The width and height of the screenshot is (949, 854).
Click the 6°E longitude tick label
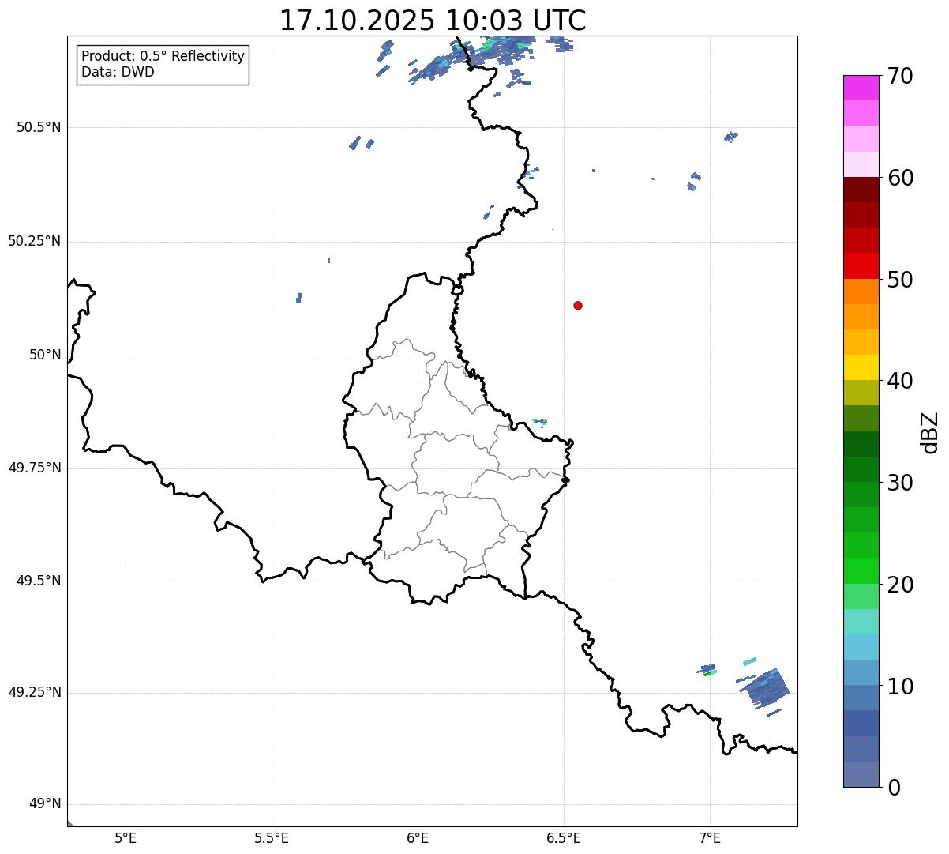[418, 837]
